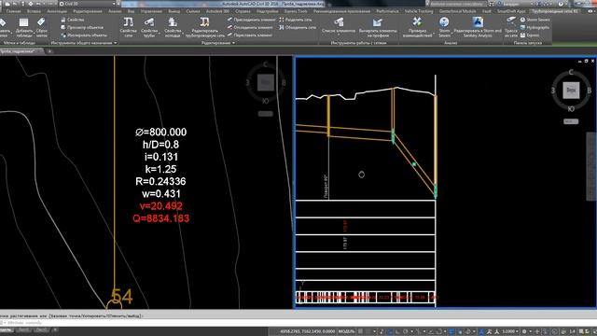The height and width of the screenshot is (336, 597).
Task: Launch Hydrographs from launch panel
Action: click(x=535, y=27)
